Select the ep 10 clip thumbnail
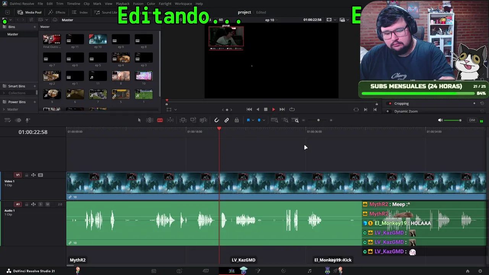 point(98,39)
